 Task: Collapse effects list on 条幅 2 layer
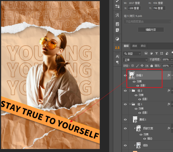(172, 75)
